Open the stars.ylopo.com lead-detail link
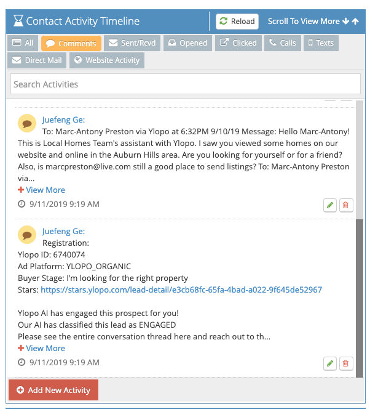This screenshot has height=409, width=370. [181, 290]
